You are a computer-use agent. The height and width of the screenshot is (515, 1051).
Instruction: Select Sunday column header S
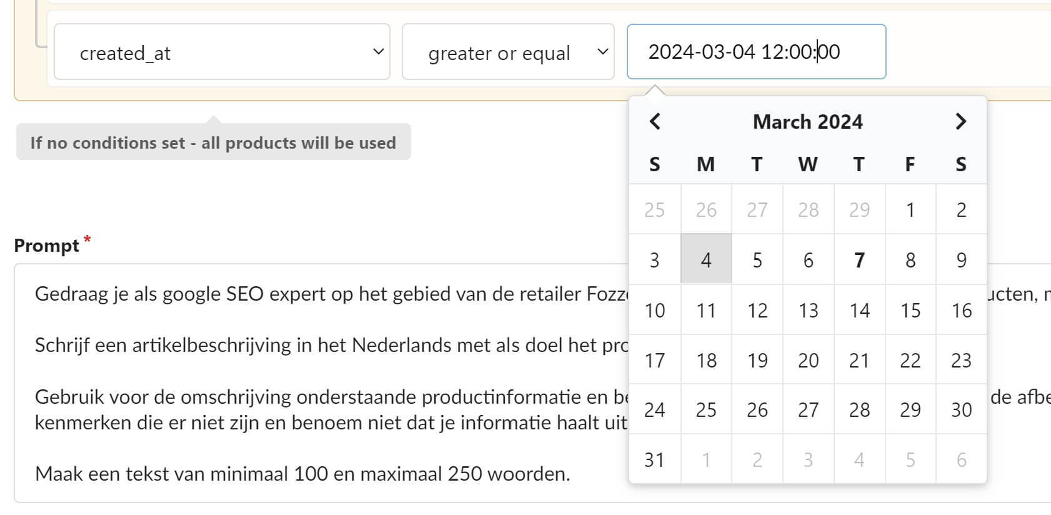pos(655,164)
